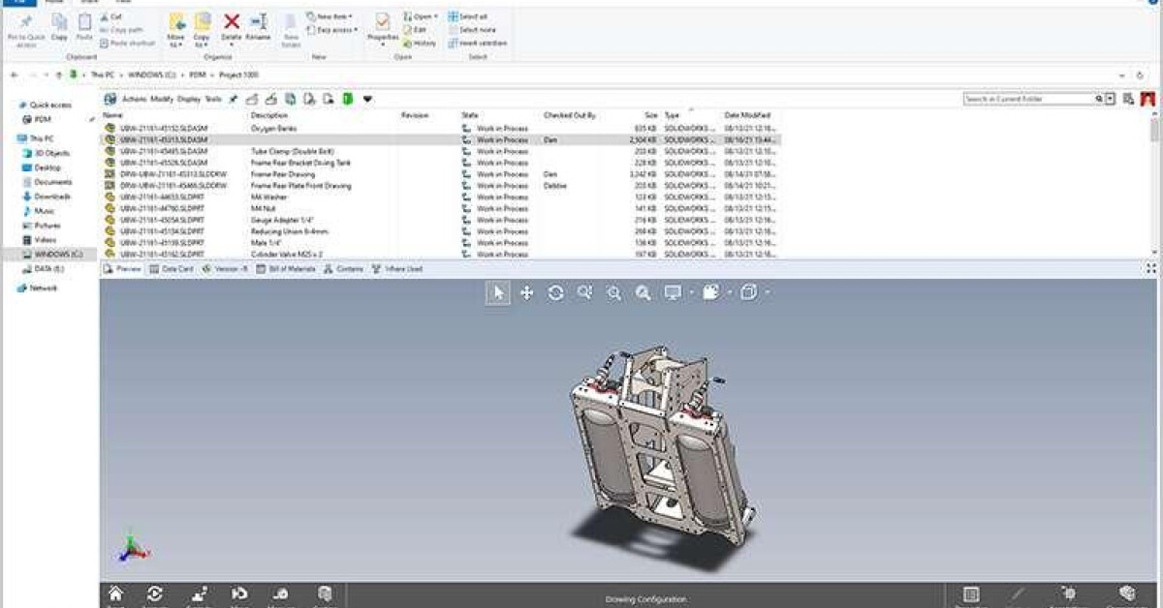Viewport: 1163px width, 608px height.
Task: Open the Copy to dropdown in ribbon
Action: (x=202, y=45)
